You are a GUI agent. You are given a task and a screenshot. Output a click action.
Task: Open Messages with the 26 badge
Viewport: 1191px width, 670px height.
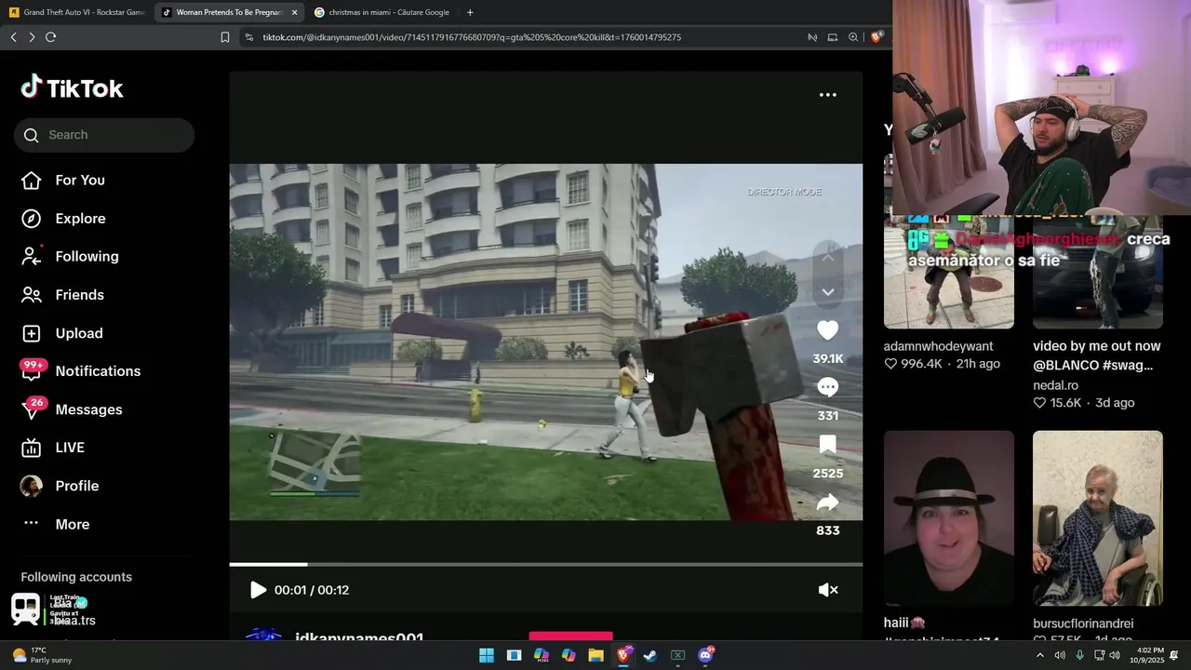pyautogui.click(x=72, y=409)
